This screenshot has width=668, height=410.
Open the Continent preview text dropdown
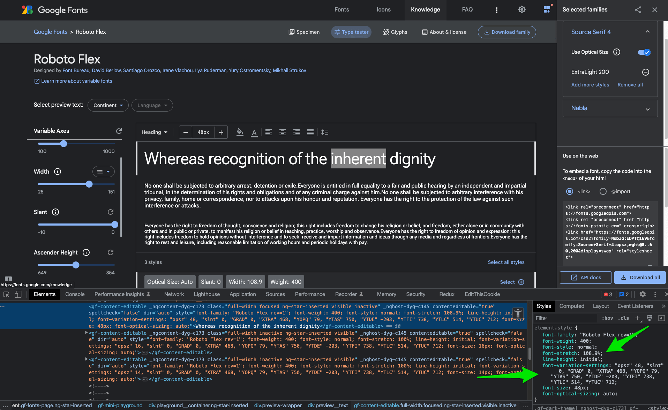click(108, 105)
